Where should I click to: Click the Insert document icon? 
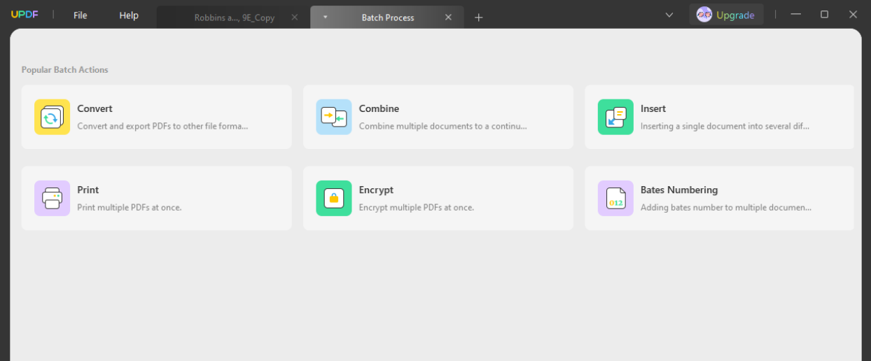point(615,117)
